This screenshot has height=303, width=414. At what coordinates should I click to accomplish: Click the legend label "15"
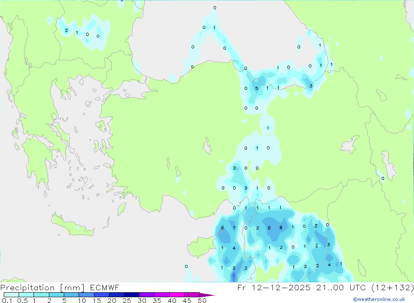tap(96, 301)
